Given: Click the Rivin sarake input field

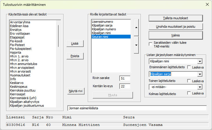Looking at the screenshot, I should (x=125, y=78).
